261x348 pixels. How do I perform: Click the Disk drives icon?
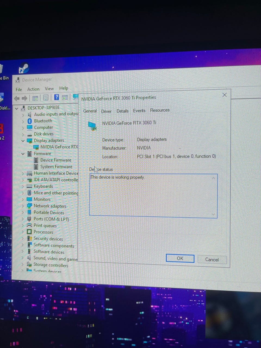tap(30, 134)
